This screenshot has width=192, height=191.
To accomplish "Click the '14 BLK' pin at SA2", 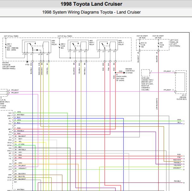I will point(18,147).
